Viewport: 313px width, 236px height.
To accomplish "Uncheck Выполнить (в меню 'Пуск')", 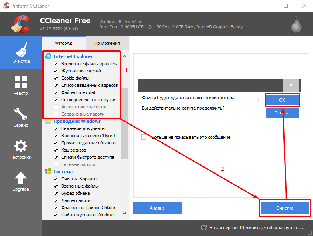I will (x=56, y=136).
